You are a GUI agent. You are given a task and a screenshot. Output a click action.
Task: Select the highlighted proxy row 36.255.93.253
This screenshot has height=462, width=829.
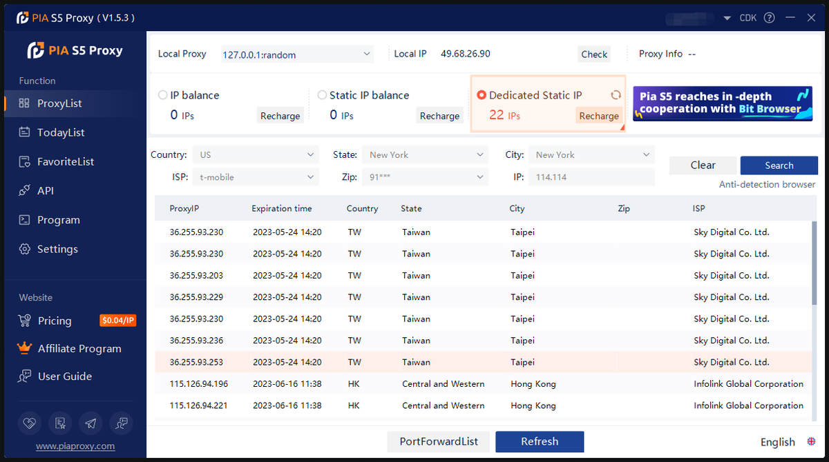click(482, 362)
